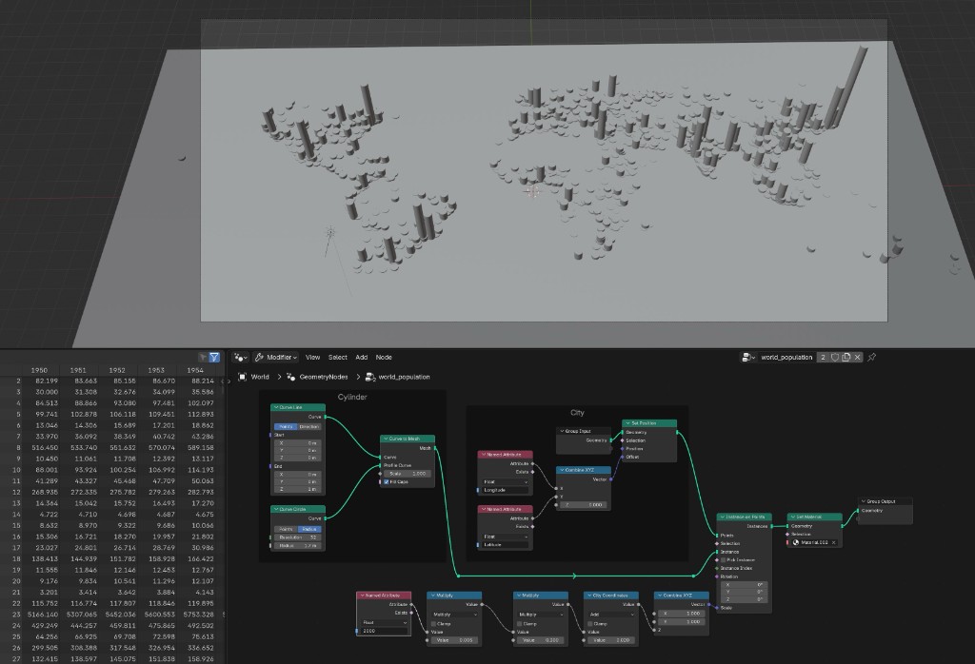The image size is (975, 664).
Task: Click the World breadcrumb in the path bar
Action: (x=261, y=377)
